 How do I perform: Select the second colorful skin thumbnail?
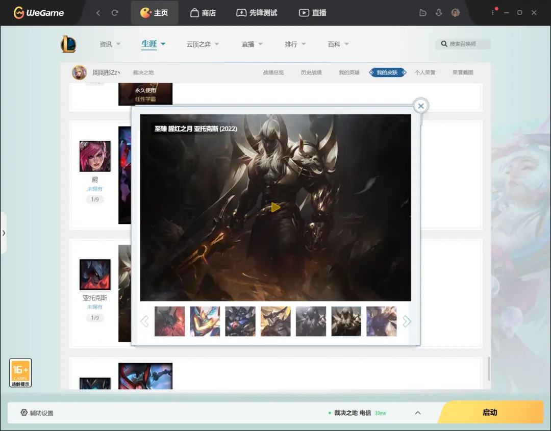tap(205, 321)
